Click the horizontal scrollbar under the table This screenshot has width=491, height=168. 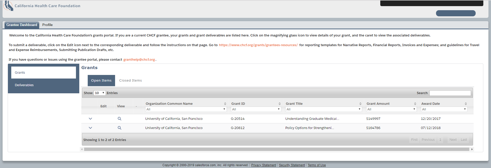[x=277, y=149]
